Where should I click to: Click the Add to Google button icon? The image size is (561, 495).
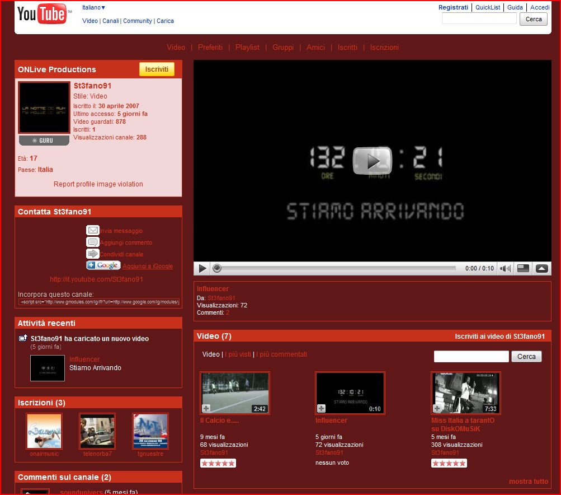coord(103,265)
